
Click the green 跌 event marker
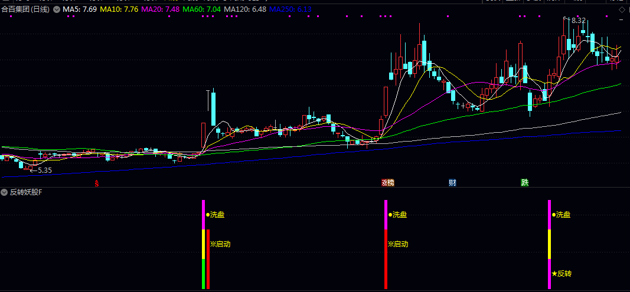pyautogui.click(x=524, y=183)
